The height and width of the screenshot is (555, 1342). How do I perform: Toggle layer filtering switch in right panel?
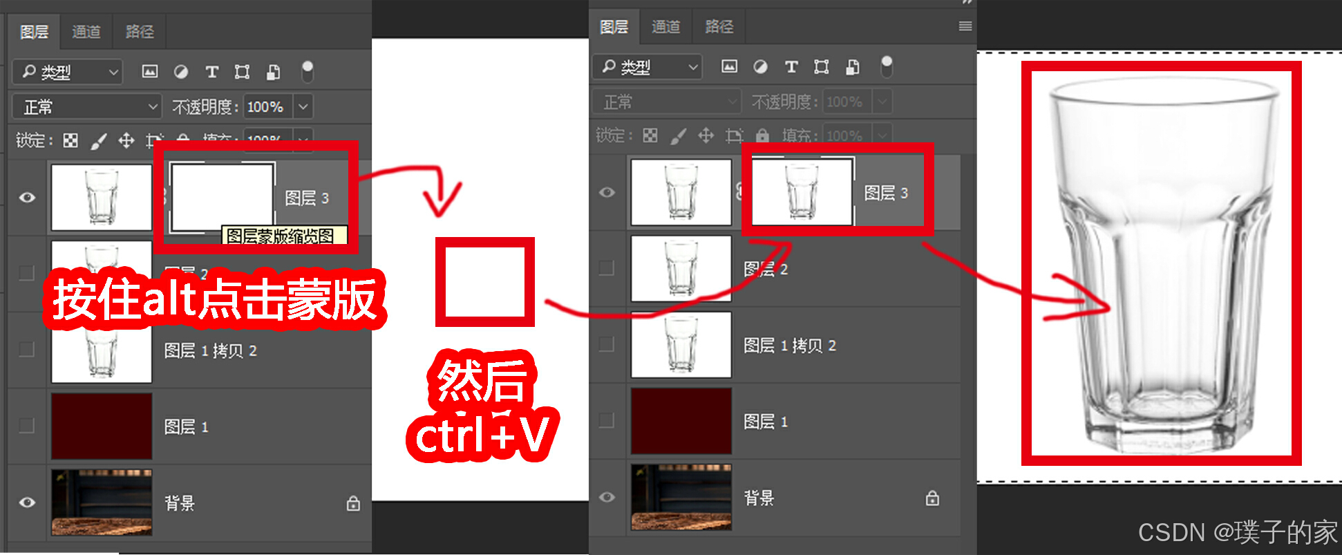pos(887,66)
